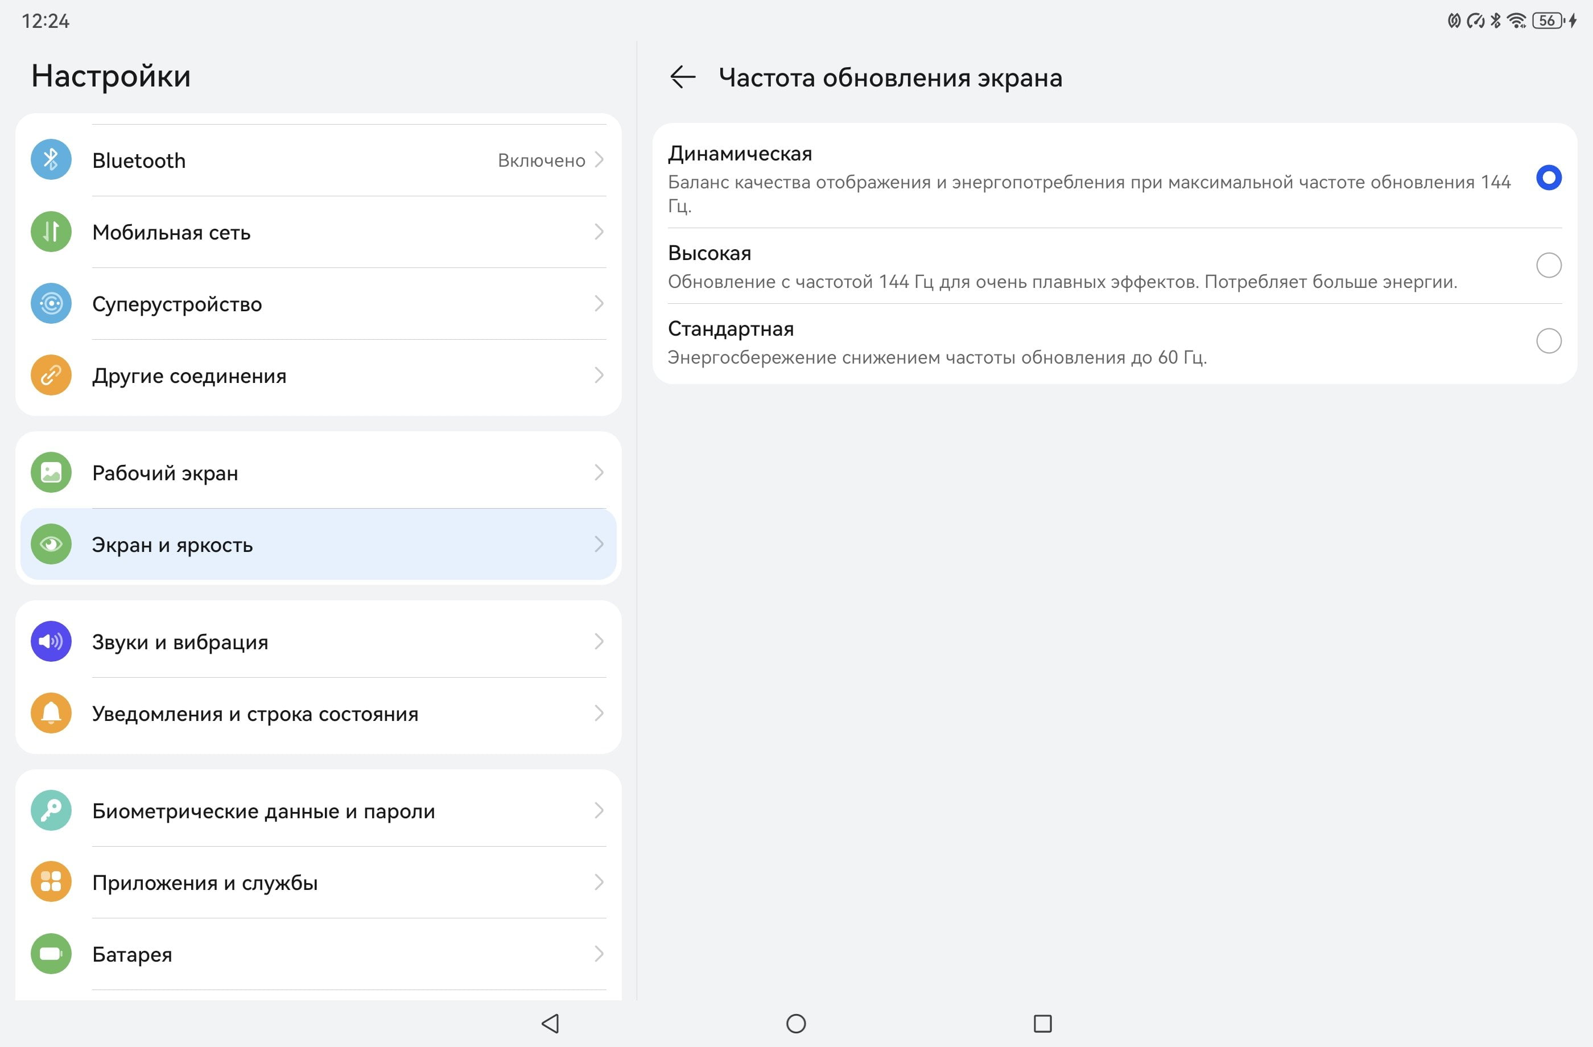Viewport: 1593px width, 1047px height.
Task: Open Другие соединения via its chevron
Action: point(599,375)
